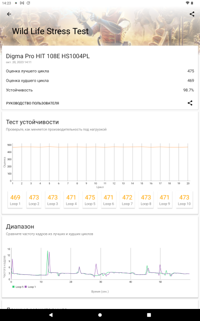
Task: Tap the Устойчивость 98.7% row
Action: click(x=100, y=90)
